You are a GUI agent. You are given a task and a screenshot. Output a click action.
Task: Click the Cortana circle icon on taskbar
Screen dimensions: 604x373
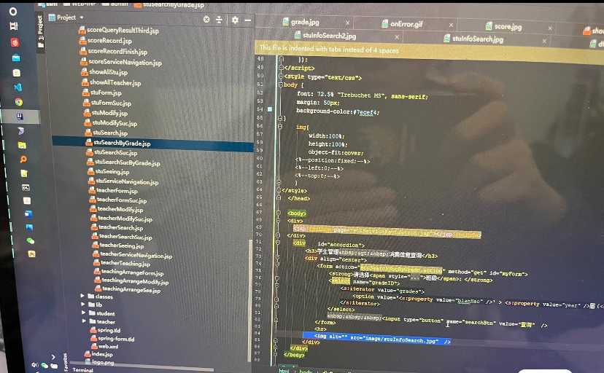13,12
